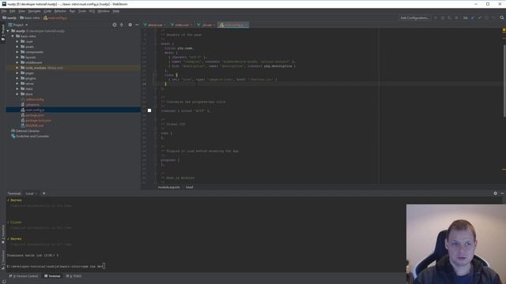Hide the terminal panel with minus icon
The width and height of the screenshot is (506, 284).
click(x=502, y=193)
